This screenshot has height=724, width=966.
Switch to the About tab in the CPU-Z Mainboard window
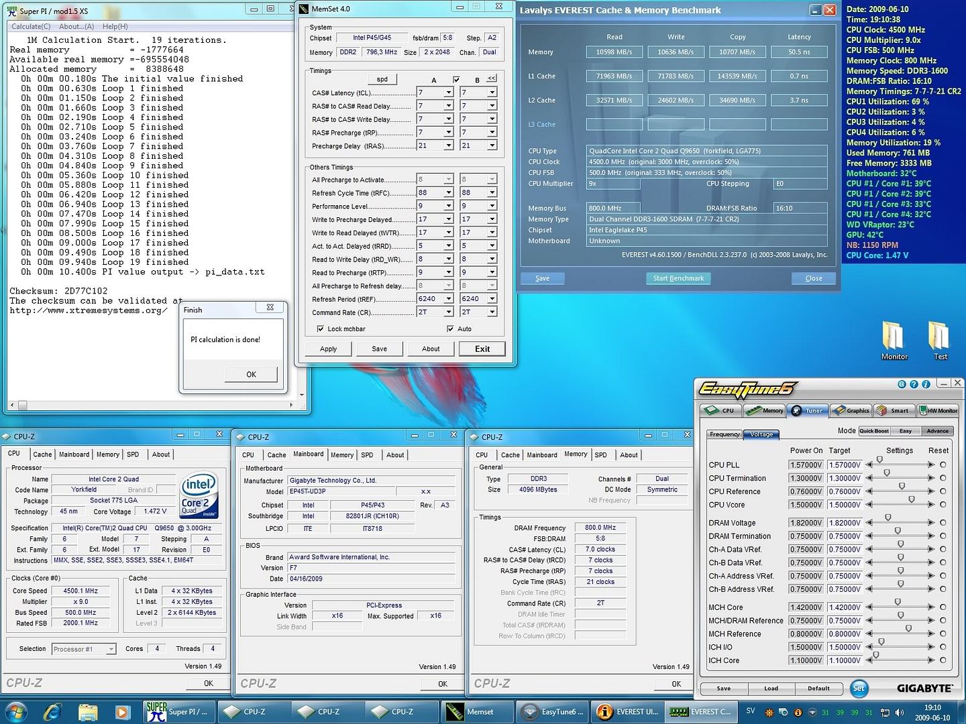(x=395, y=455)
